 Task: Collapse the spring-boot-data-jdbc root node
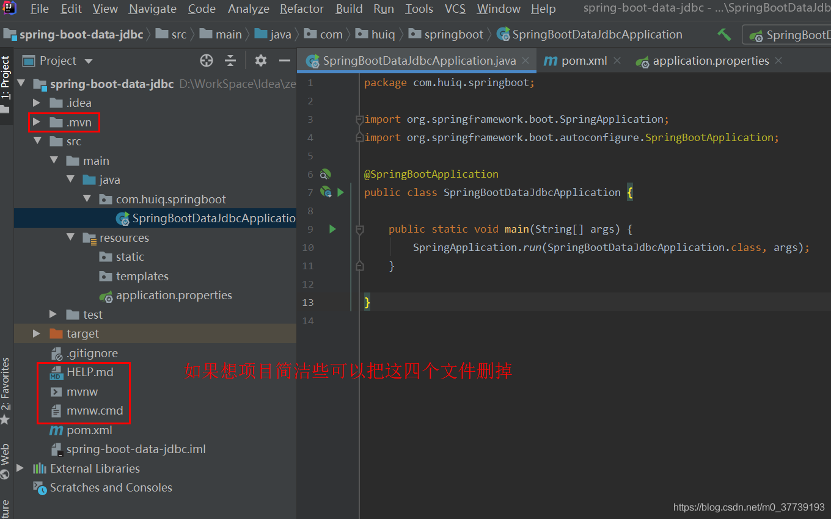coord(23,84)
